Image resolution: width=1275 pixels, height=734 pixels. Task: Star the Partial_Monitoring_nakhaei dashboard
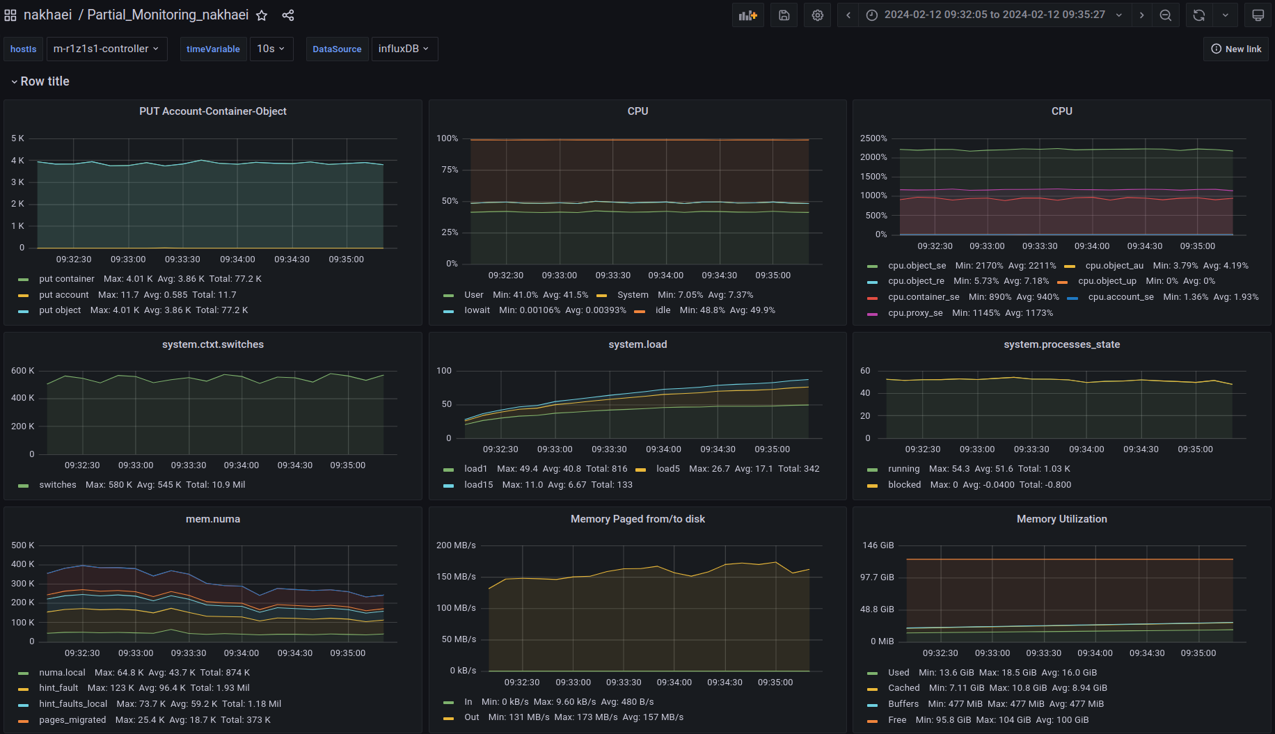point(262,15)
